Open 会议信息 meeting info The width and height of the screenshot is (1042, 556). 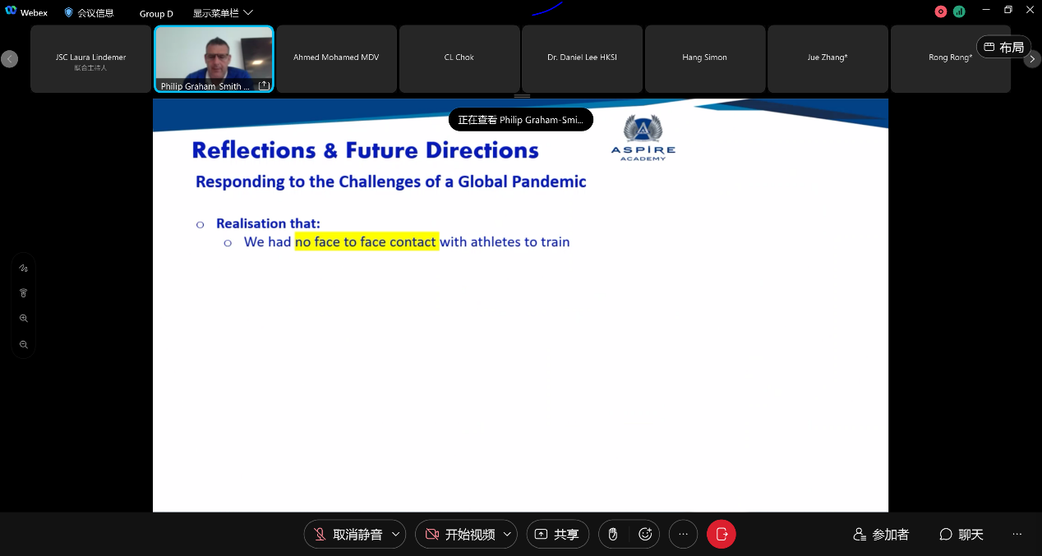89,13
